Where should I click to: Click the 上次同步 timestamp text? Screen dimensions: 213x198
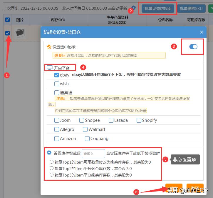(31, 8)
